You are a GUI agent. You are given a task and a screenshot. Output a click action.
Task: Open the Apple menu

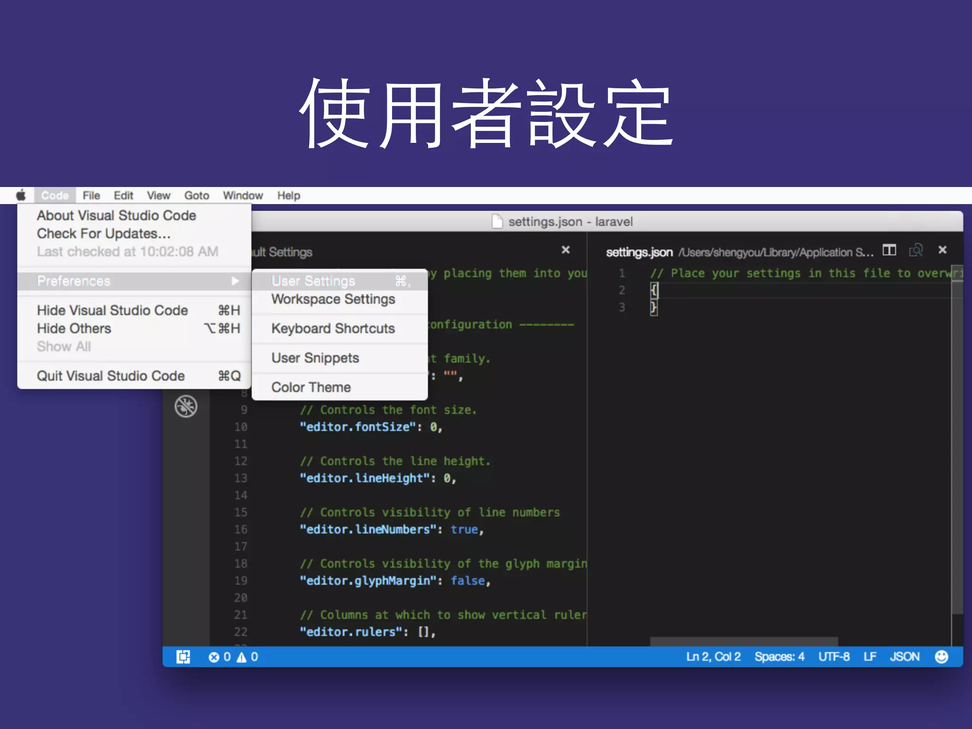(x=21, y=195)
